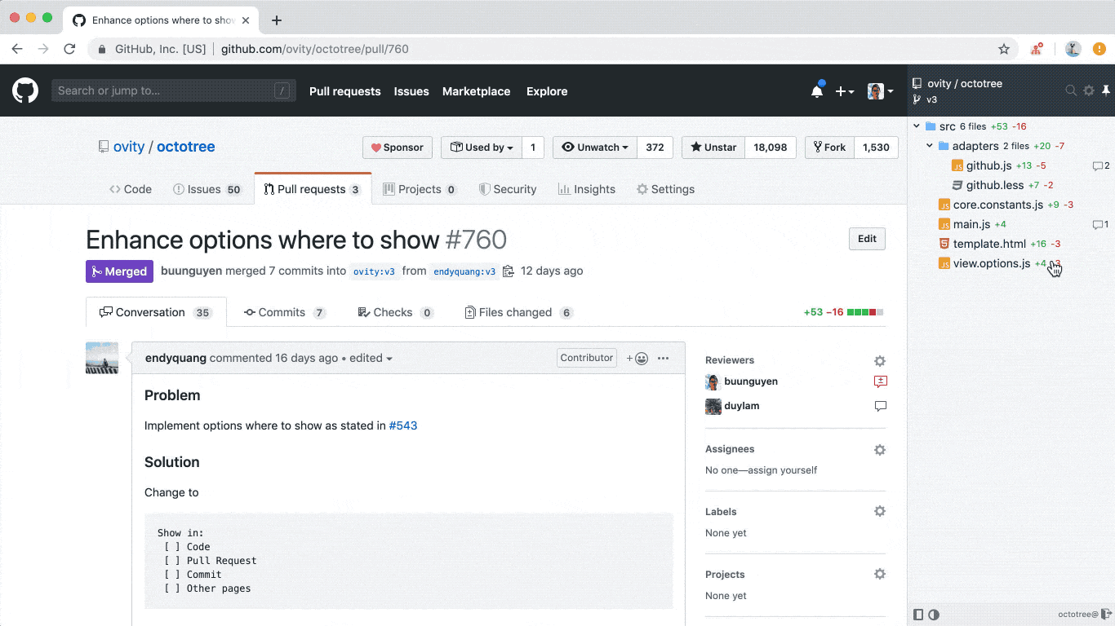Copy branch name clipboard icon

pos(509,271)
